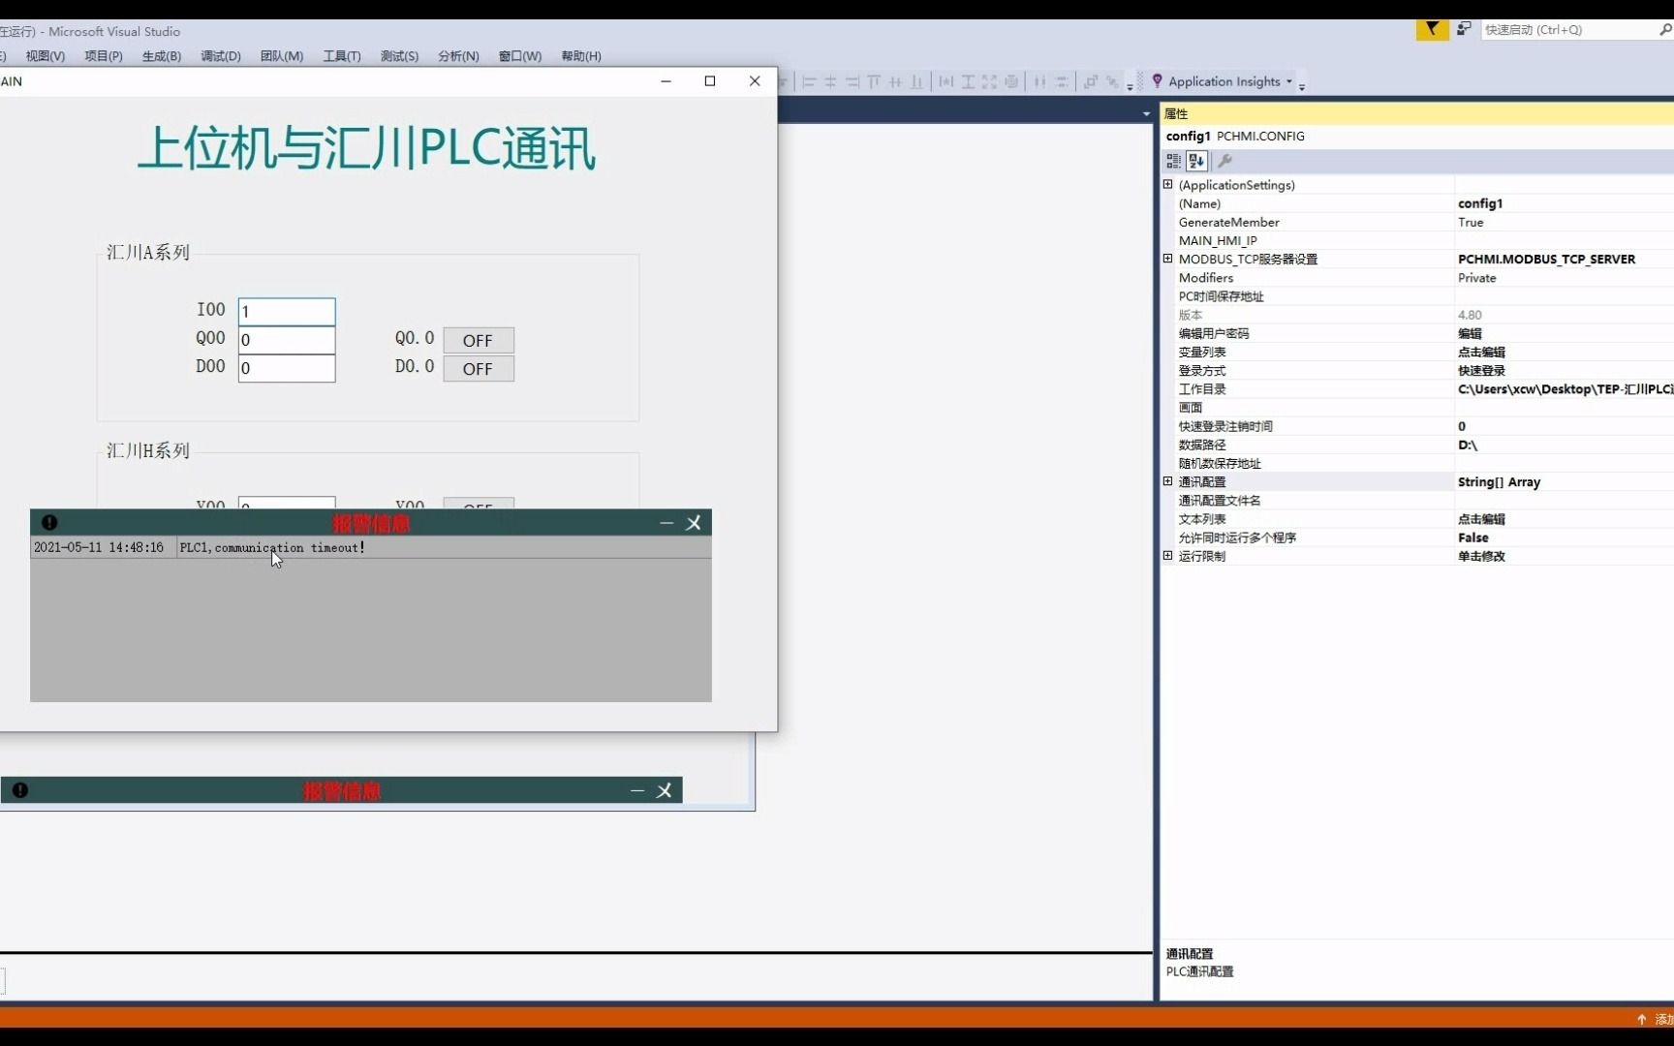Expand the 运行限制 property node
This screenshot has width=1674, height=1046.
click(1167, 556)
